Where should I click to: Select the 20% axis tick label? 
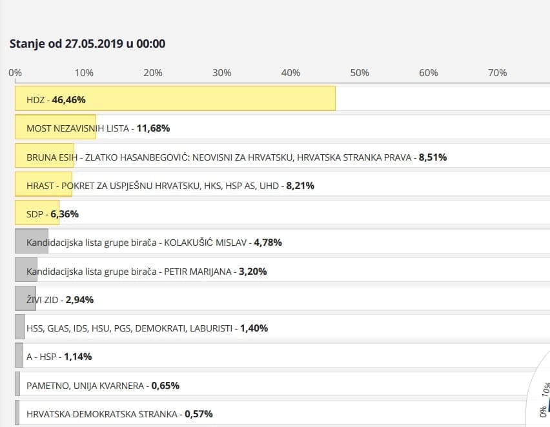point(152,73)
